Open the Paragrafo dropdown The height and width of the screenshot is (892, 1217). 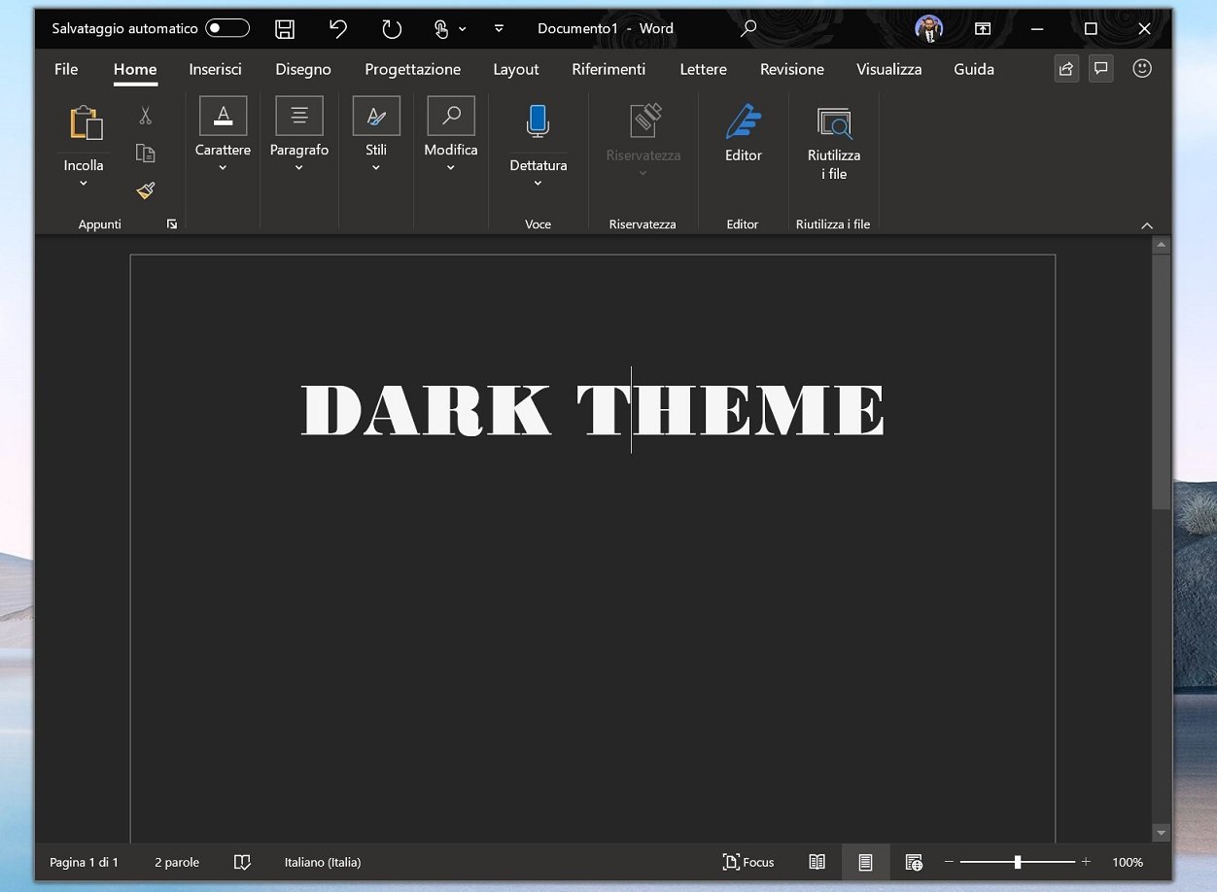click(298, 165)
